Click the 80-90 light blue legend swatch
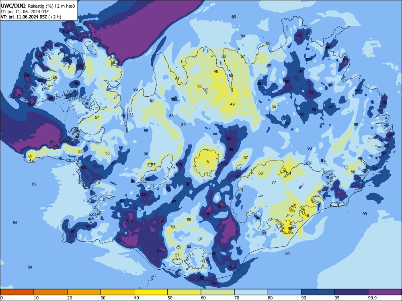The image size is (402, 301). [285, 292]
